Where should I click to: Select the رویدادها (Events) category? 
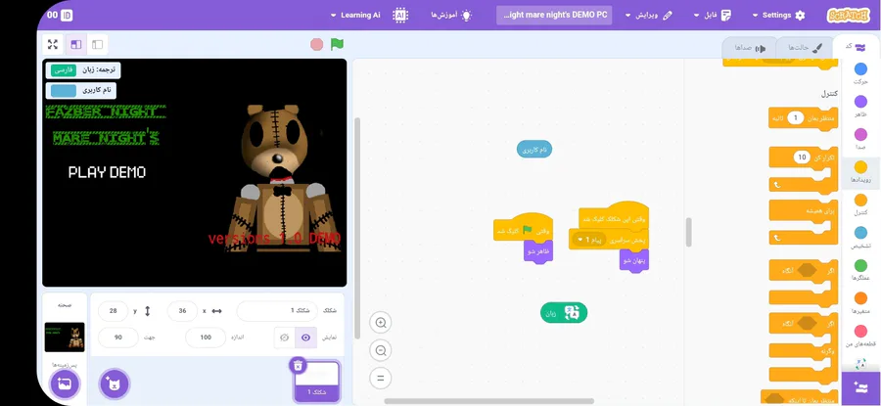click(860, 172)
